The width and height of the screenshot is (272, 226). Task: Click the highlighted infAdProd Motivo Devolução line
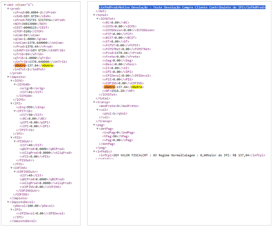(x=182, y=7)
